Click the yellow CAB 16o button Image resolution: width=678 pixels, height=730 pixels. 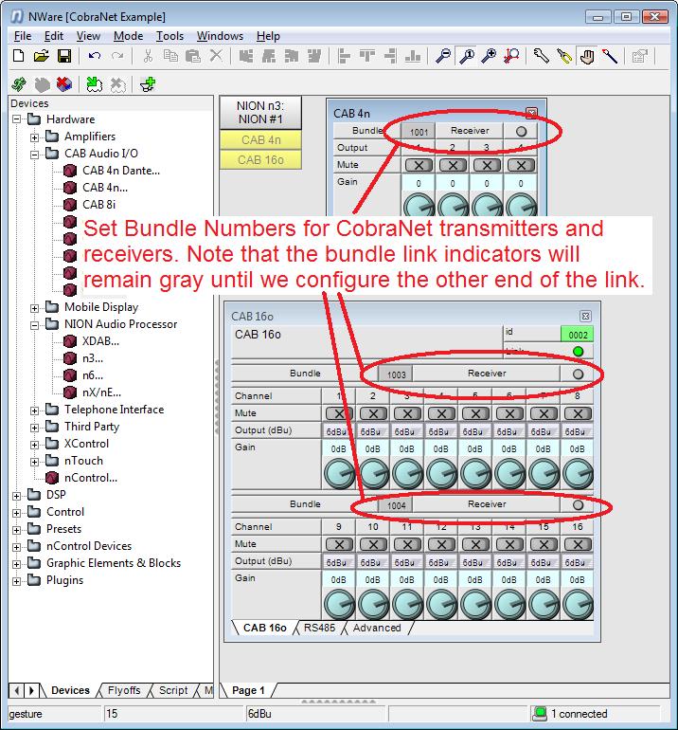pos(261,159)
